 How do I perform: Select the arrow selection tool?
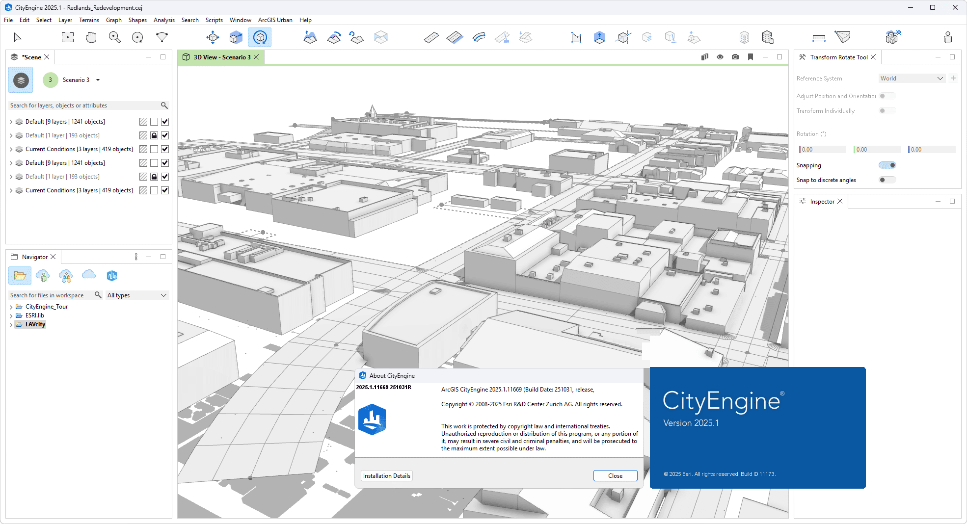[x=17, y=37]
